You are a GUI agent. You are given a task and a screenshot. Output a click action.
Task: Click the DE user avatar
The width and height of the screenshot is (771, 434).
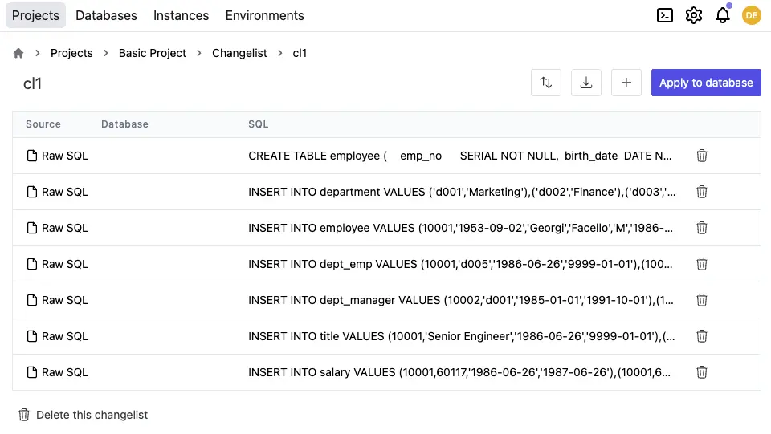pos(751,15)
